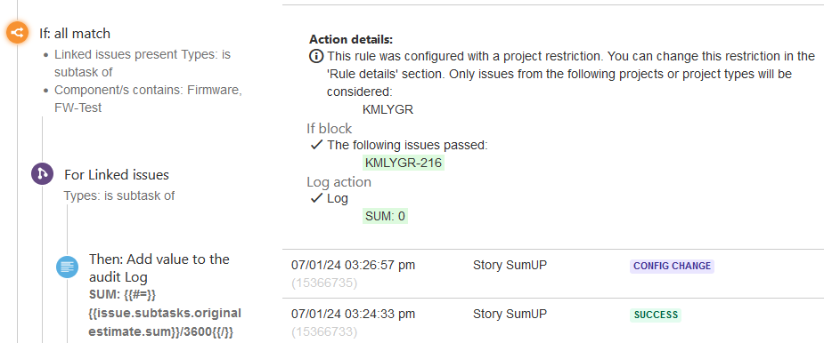Open the 'If: all match' condition
This screenshot has width=824, height=343.
tap(75, 34)
